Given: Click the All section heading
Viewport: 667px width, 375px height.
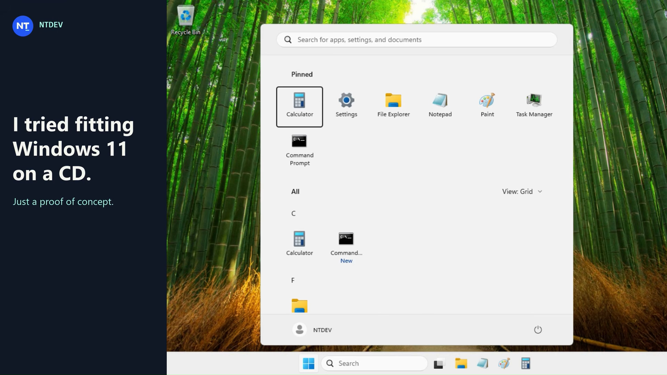Looking at the screenshot, I should pos(295,191).
